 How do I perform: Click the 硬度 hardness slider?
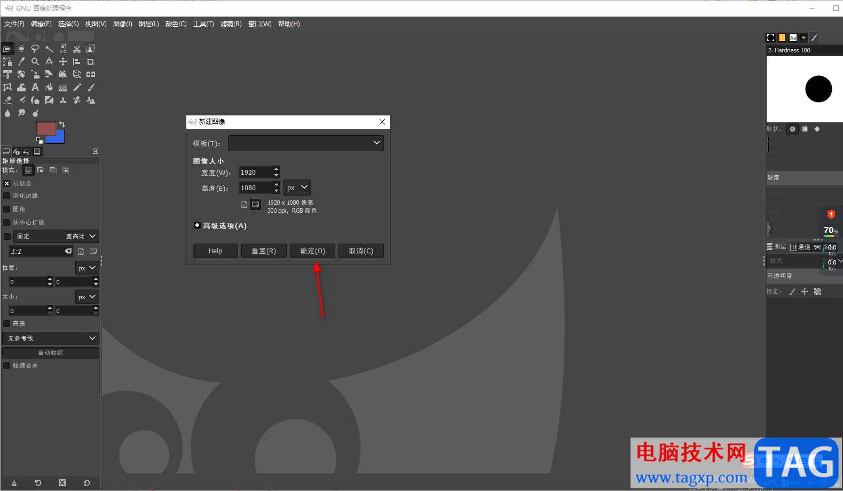805,178
